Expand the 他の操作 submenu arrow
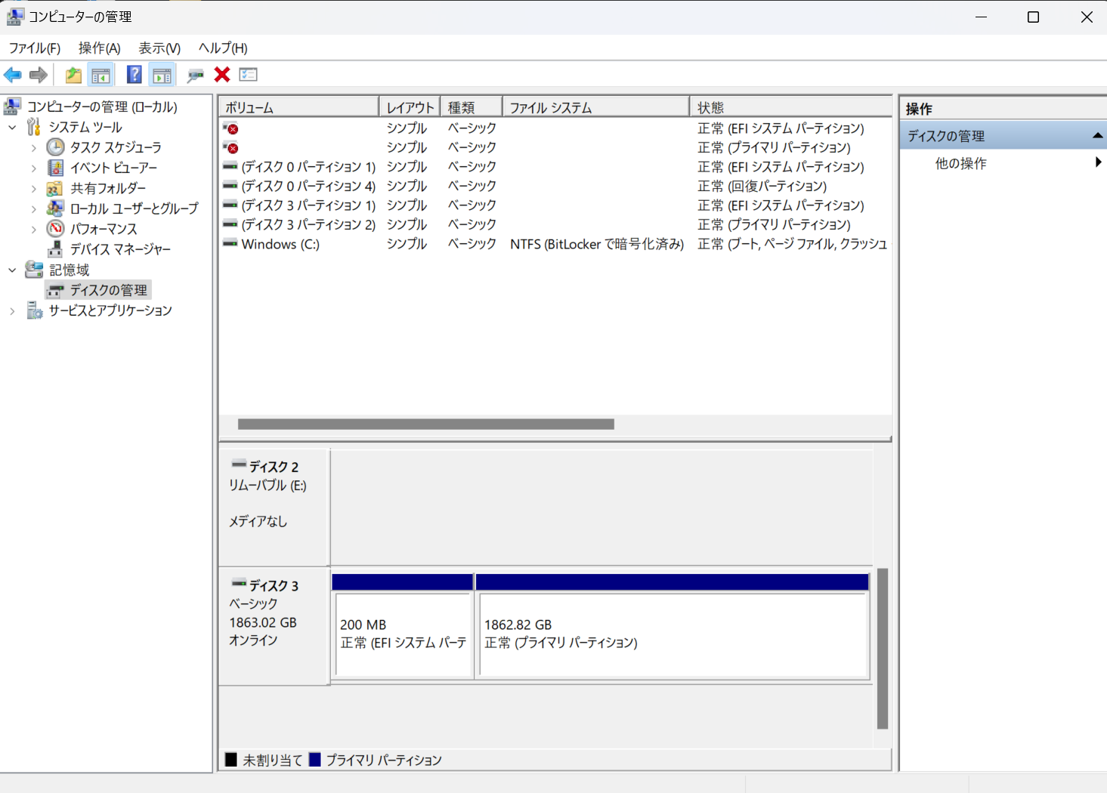 (1097, 162)
